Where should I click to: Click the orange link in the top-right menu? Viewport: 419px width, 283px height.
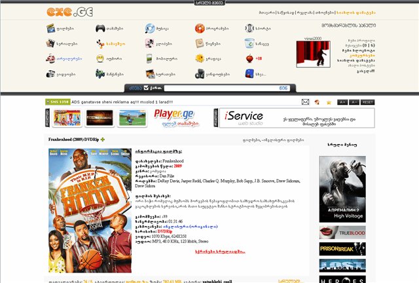(x=356, y=12)
